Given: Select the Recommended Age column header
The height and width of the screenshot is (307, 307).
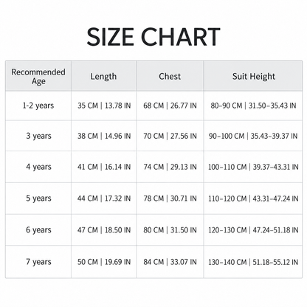Looking at the screenshot, I should tap(38, 76).
